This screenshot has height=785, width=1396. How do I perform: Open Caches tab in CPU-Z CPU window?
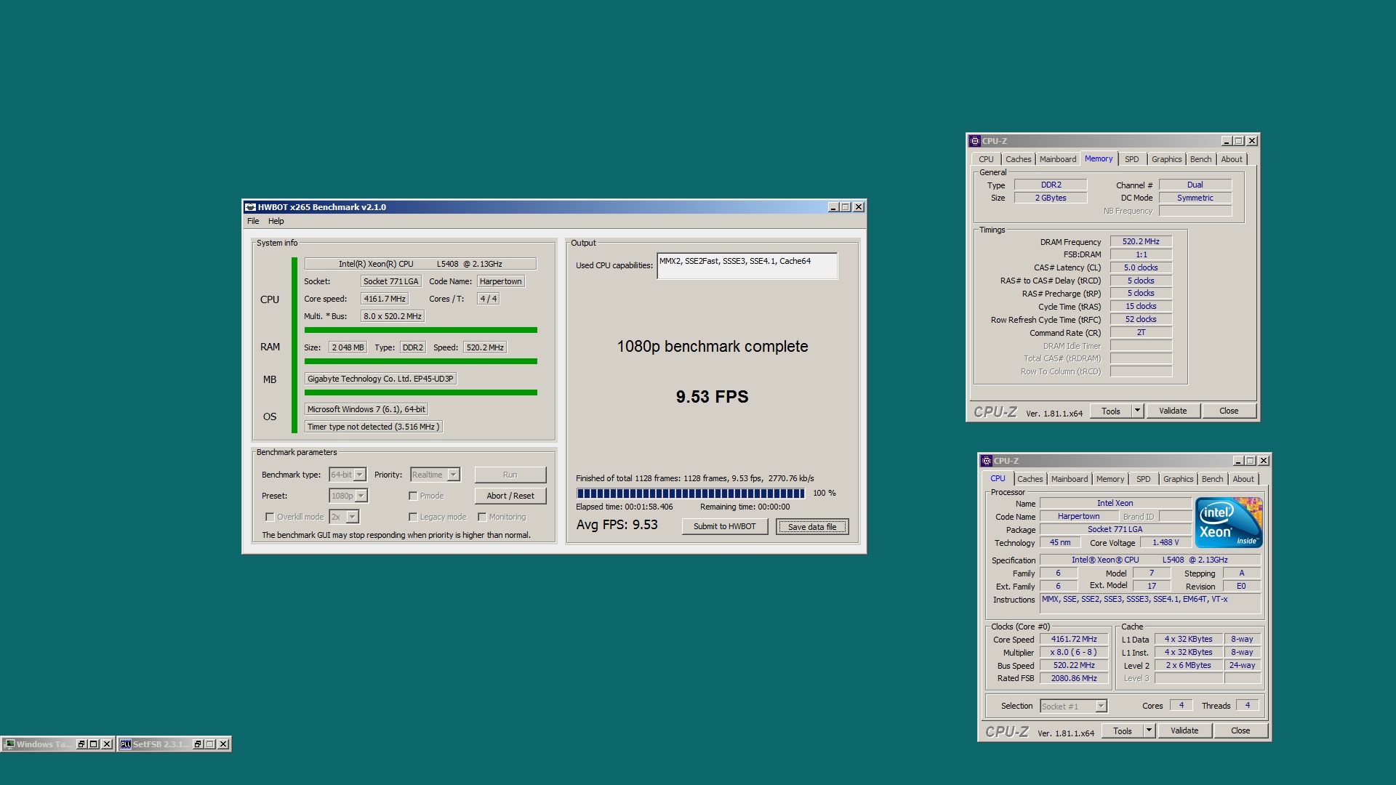click(1030, 479)
